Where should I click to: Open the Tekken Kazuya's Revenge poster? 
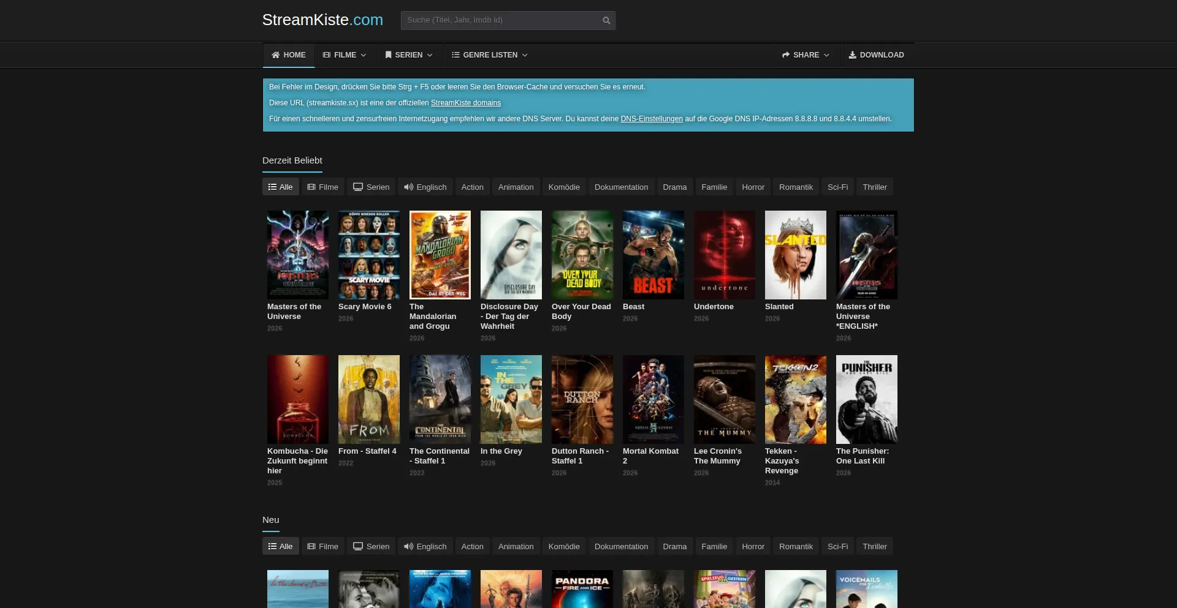[x=796, y=400]
